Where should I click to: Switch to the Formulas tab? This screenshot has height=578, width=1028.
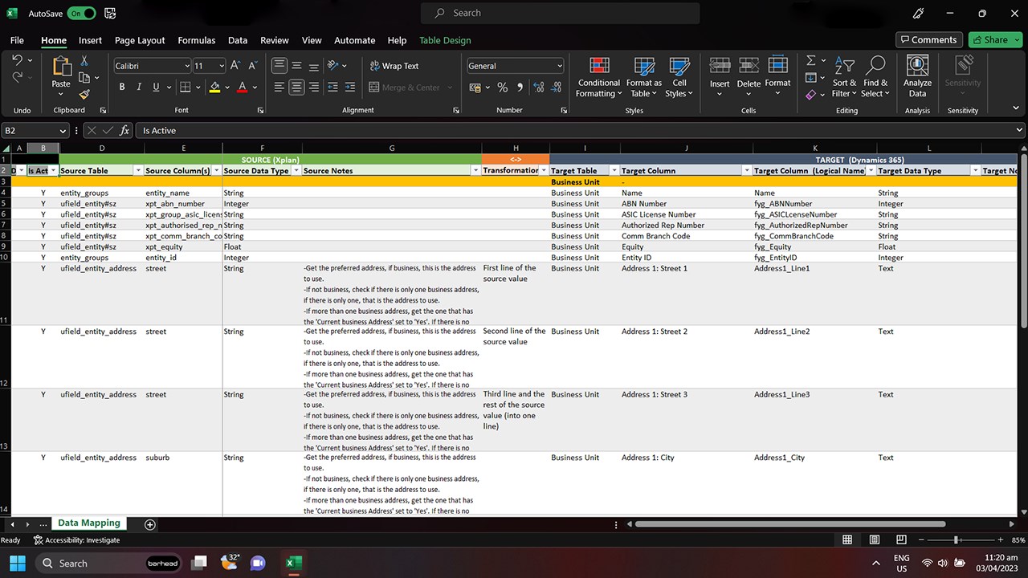click(196, 40)
